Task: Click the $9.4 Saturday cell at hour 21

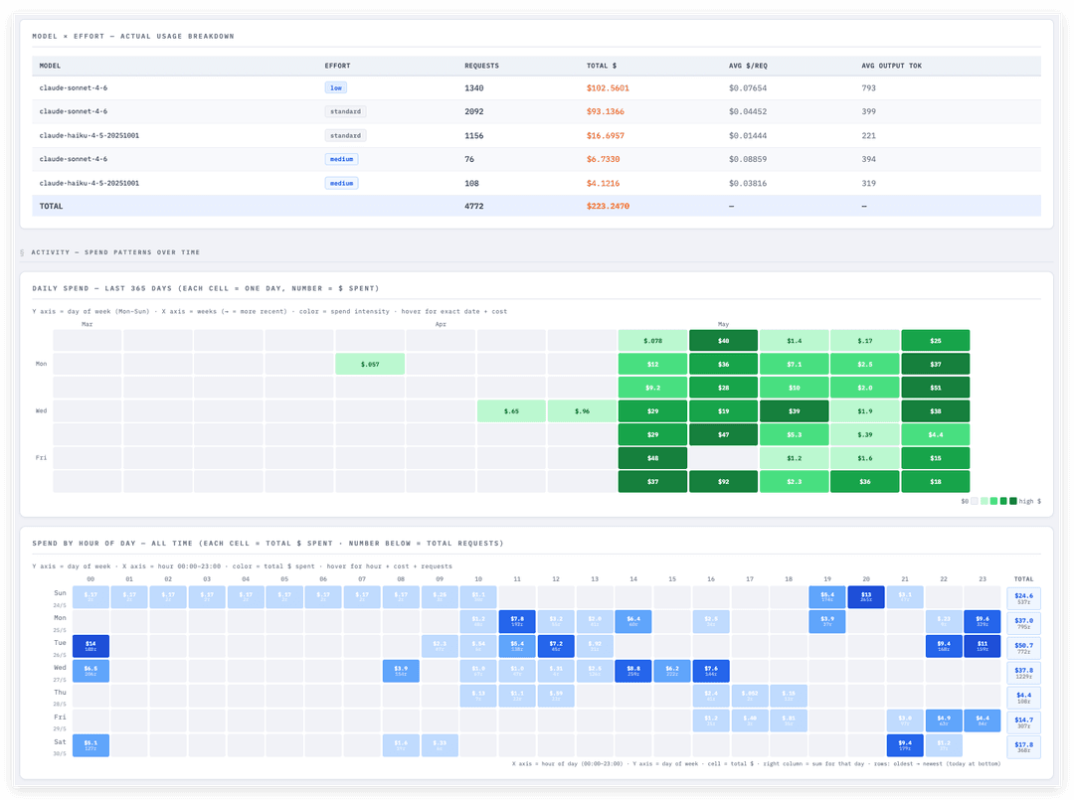Action: (905, 745)
